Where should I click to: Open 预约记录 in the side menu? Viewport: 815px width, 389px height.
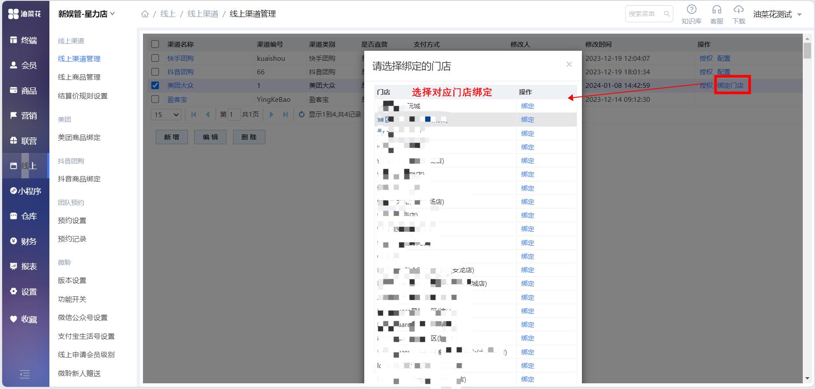[x=72, y=239]
